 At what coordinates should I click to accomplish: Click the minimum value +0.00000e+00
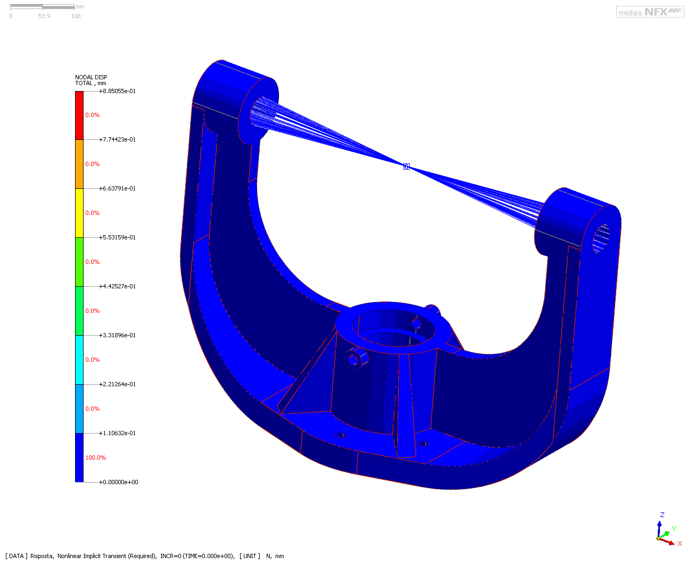[x=118, y=482]
